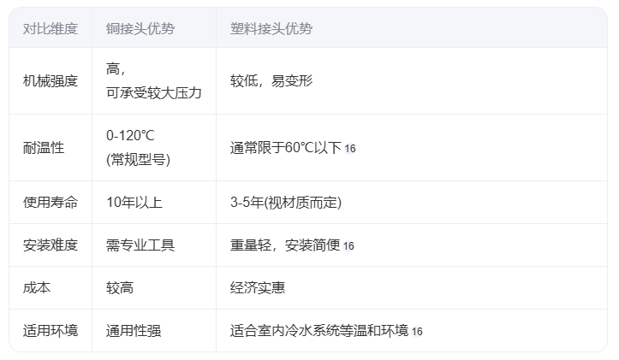The width and height of the screenshot is (619, 360).
Task: Select the 10年以上 cell
Action: point(134,203)
